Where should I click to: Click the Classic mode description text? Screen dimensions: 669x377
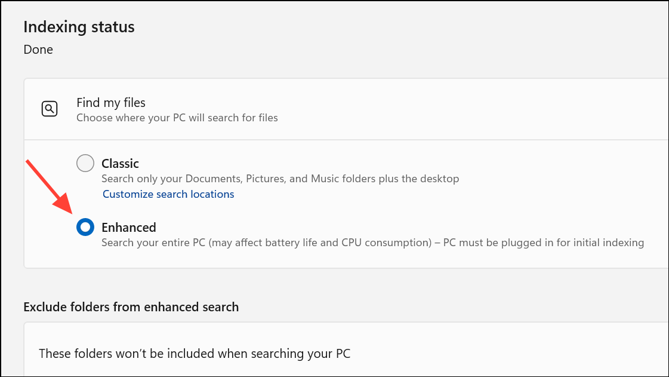pos(280,179)
